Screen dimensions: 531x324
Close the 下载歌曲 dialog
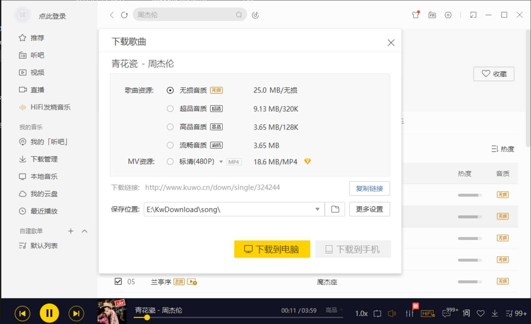tap(391, 43)
